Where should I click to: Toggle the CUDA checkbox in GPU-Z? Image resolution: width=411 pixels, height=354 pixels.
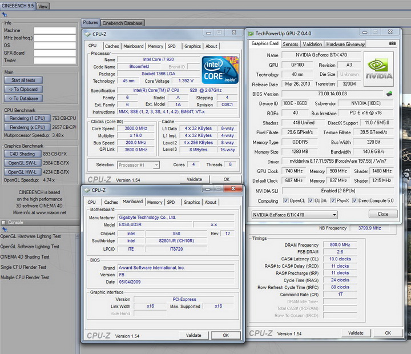(311, 200)
